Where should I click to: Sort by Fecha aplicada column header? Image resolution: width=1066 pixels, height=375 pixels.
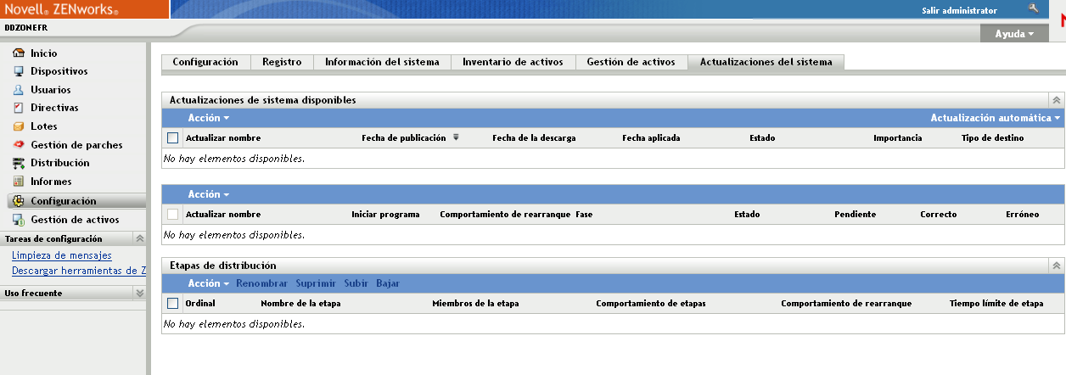(x=651, y=137)
